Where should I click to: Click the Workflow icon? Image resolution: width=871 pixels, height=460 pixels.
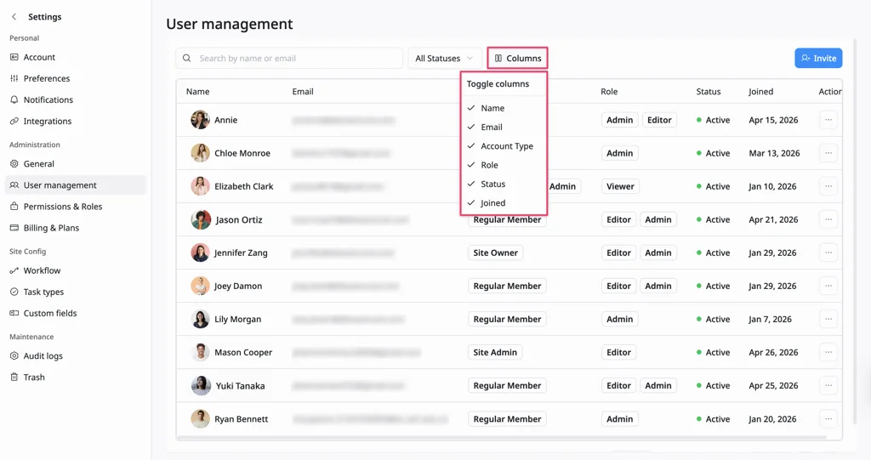click(14, 270)
